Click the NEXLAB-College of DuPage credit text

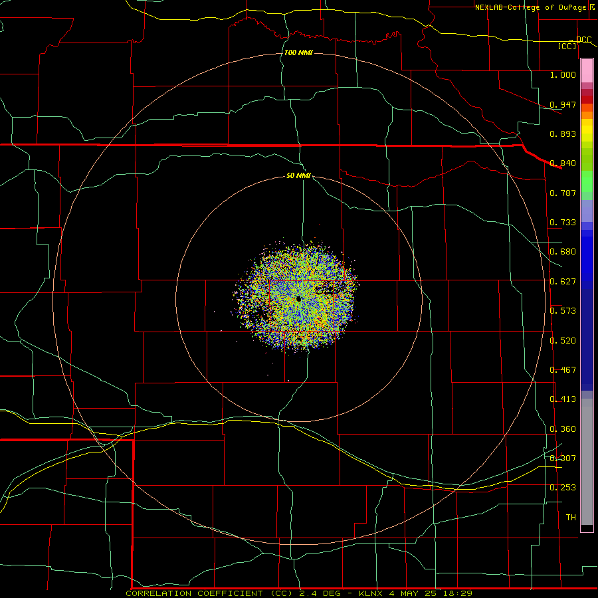coord(531,7)
